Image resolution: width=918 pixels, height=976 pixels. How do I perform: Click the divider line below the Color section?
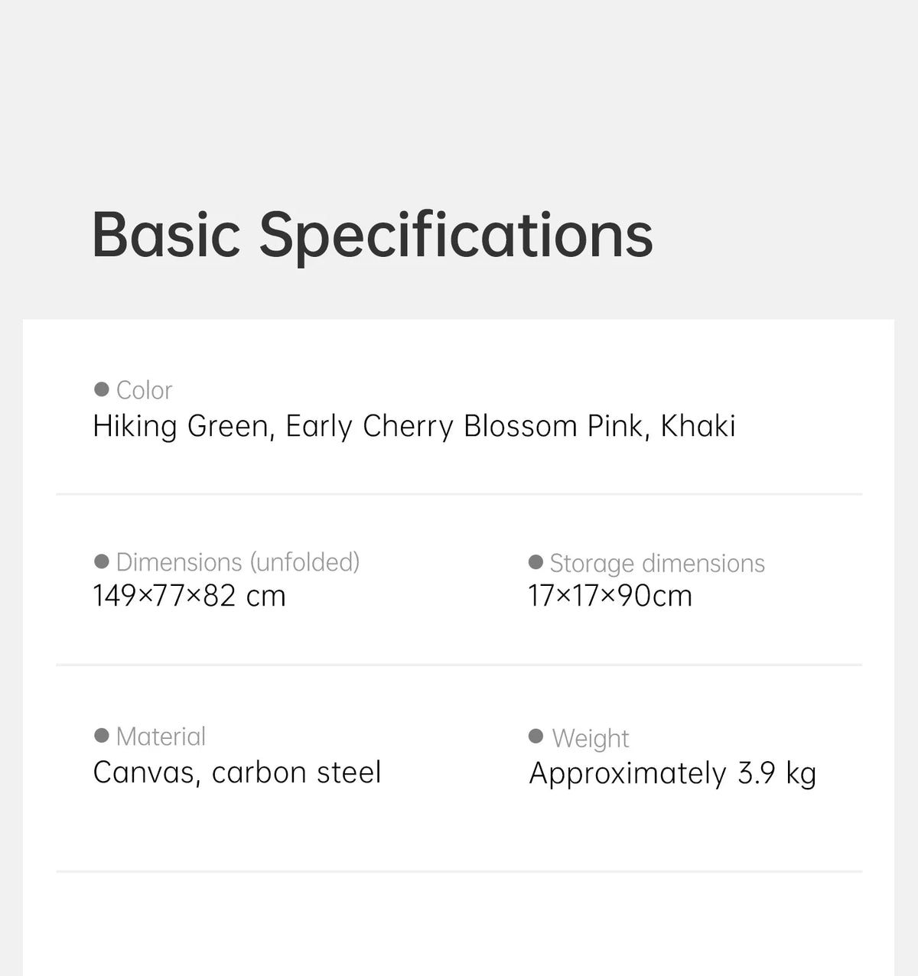pos(459,494)
